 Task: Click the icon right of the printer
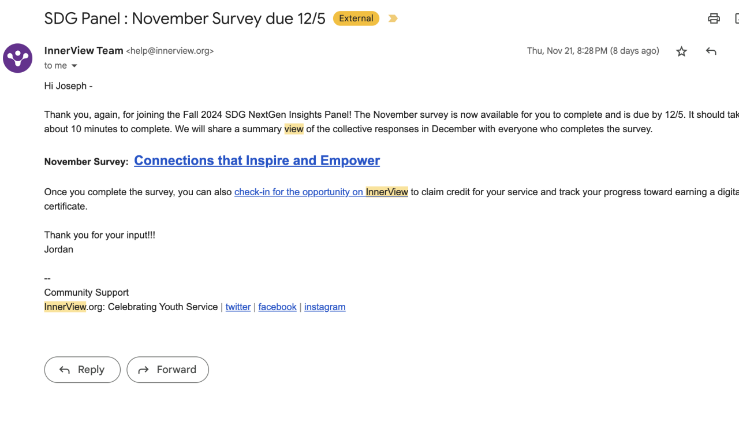736,18
